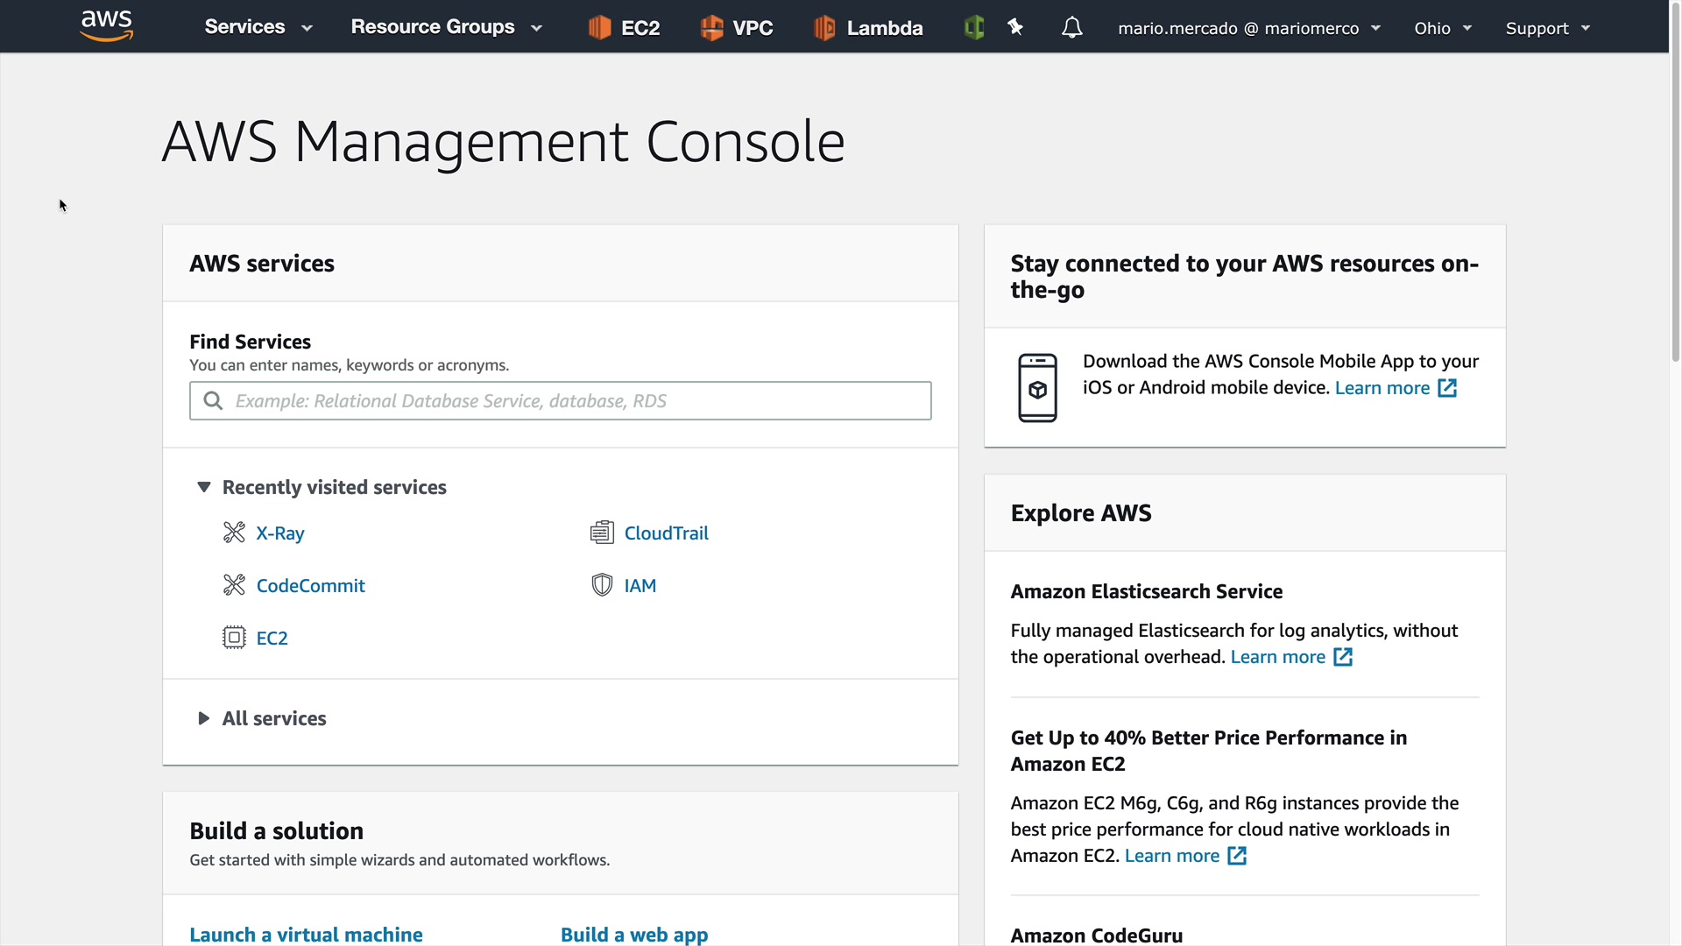Open X-Ray from recently visited
1682x946 pixels.
[279, 533]
